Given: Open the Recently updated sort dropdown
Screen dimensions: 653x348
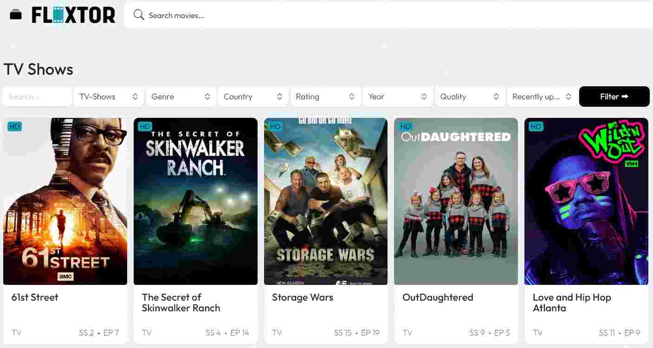Looking at the screenshot, I should [542, 97].
